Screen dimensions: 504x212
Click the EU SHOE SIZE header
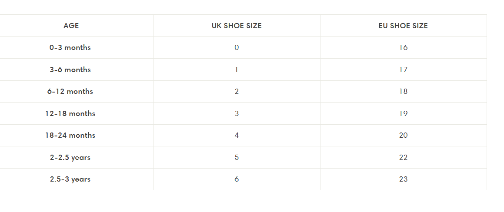403,26
